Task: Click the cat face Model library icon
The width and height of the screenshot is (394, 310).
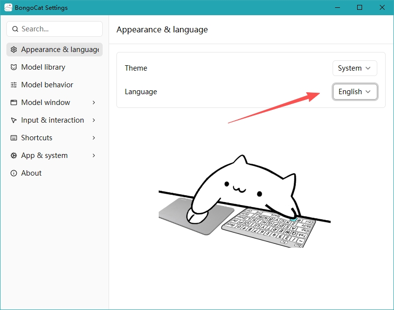Action: click(x=14, y=67)
